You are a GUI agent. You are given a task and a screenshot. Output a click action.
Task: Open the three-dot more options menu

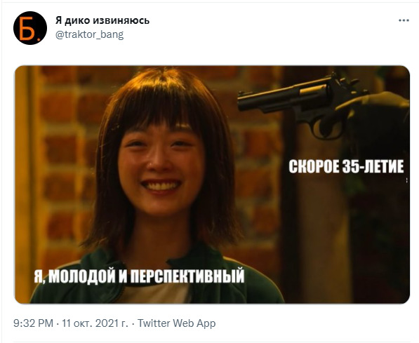[404, 20]
